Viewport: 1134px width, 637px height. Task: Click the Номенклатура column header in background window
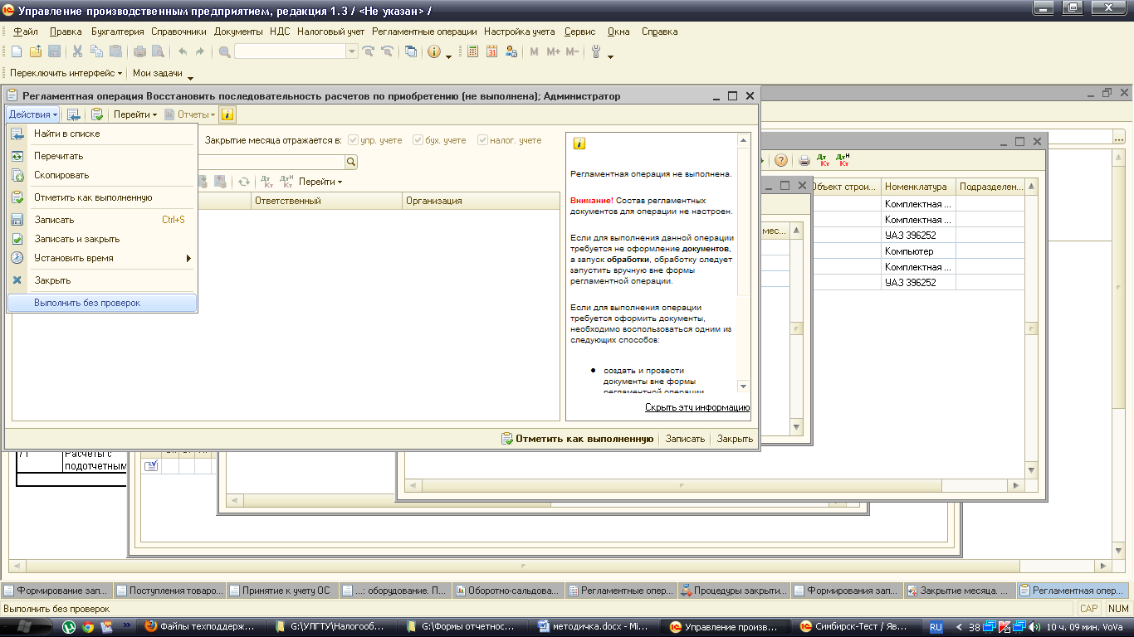pyautogui.click(x=918, y=187)
